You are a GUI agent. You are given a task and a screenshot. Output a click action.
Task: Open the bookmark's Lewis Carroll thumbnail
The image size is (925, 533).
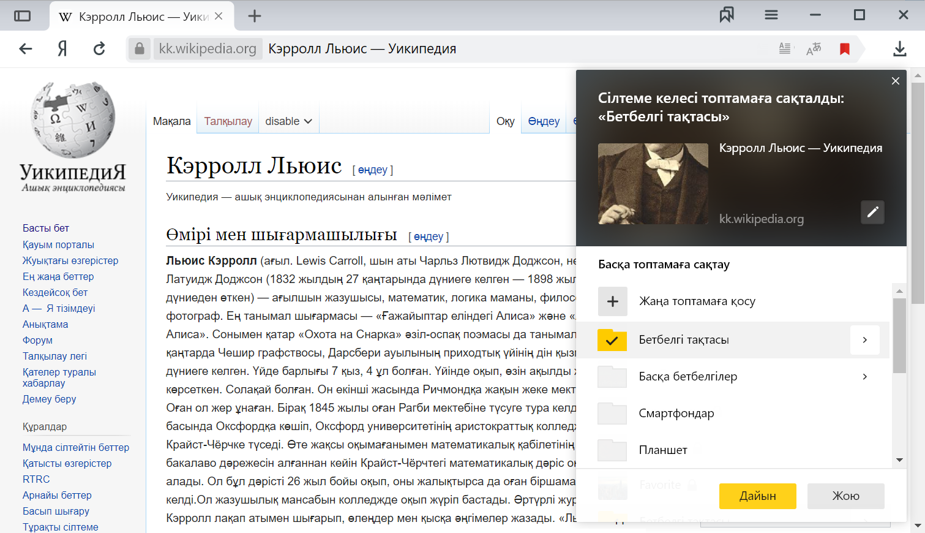click(653, 184)
